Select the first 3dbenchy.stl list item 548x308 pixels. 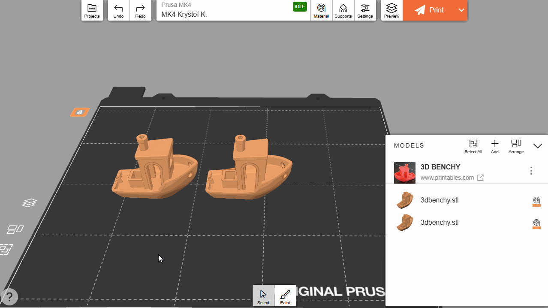(440, 200)
